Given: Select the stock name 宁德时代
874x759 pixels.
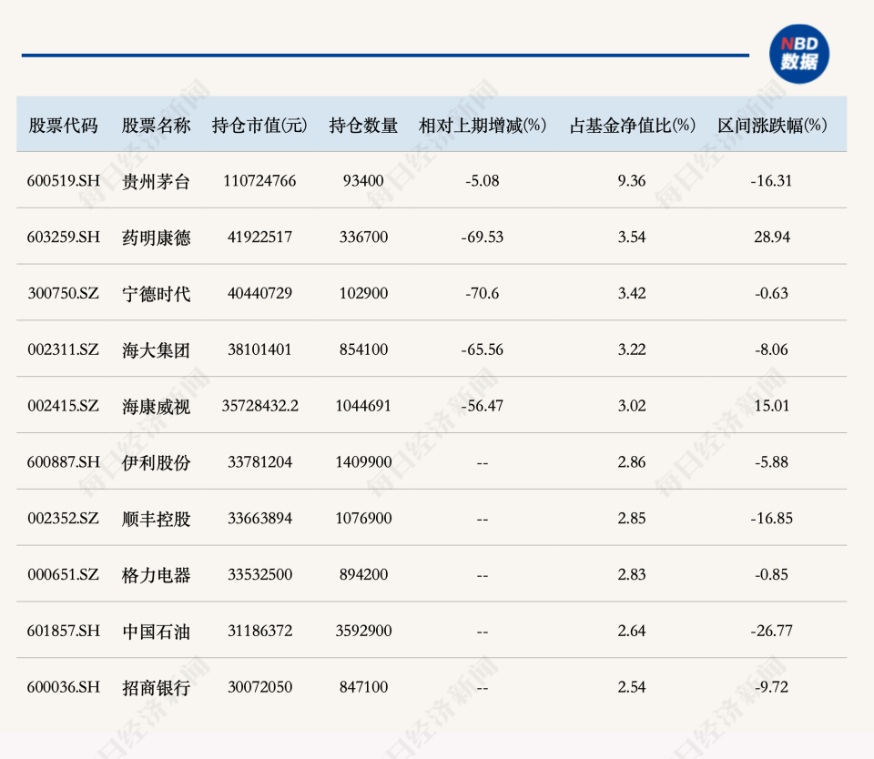Looking at the screenshot, I should click(x=156, y=294).
